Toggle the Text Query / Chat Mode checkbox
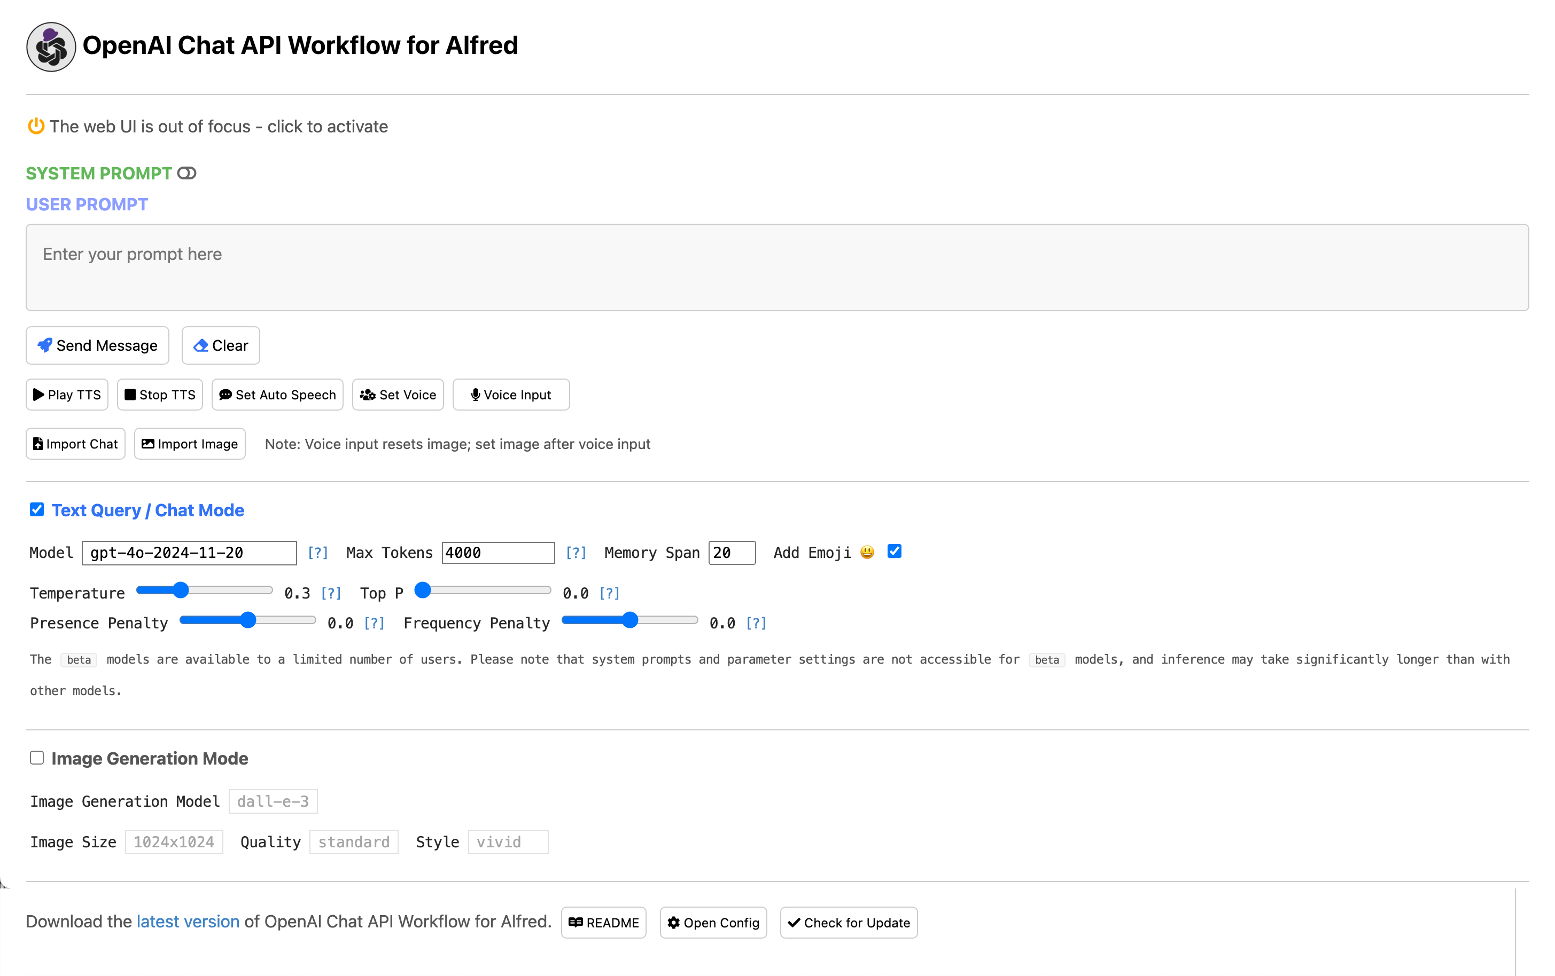The image size is (1555, 976). (x=36, y=510)
